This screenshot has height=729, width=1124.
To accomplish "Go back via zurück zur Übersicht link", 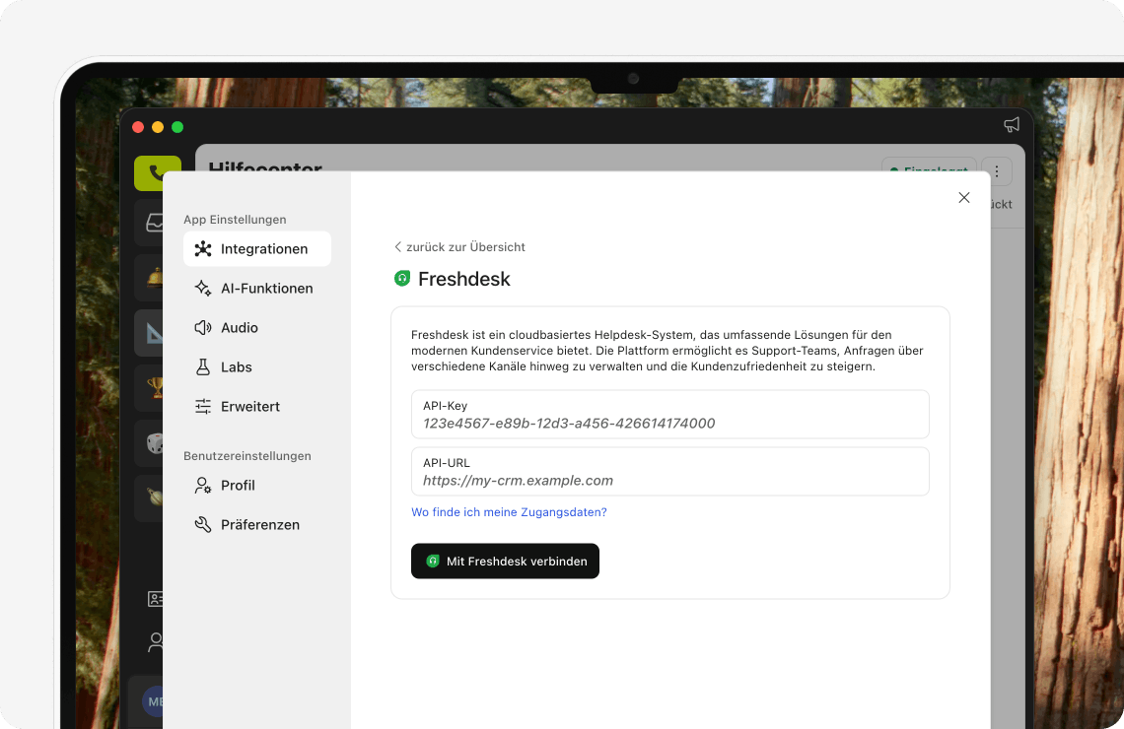I will pos(459,247).
